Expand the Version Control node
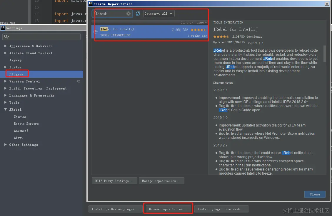Screen dimensions: 332x216 6,81
